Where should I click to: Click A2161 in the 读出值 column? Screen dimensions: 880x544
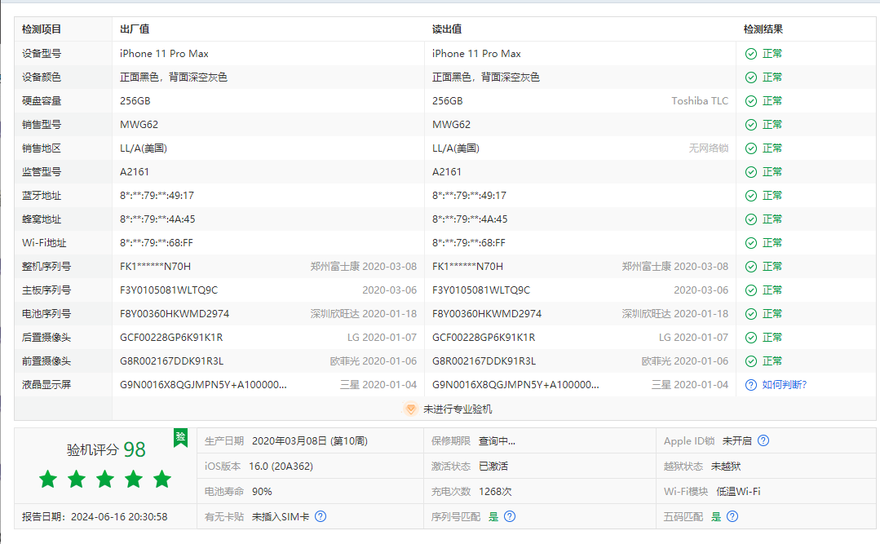(x=447, y=172)
